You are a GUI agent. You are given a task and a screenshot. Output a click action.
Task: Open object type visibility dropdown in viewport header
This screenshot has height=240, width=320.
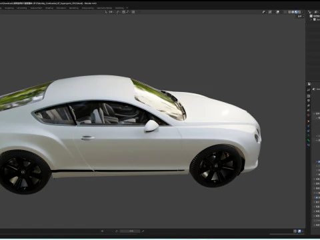pyautogui.click(x=264, y=12)
